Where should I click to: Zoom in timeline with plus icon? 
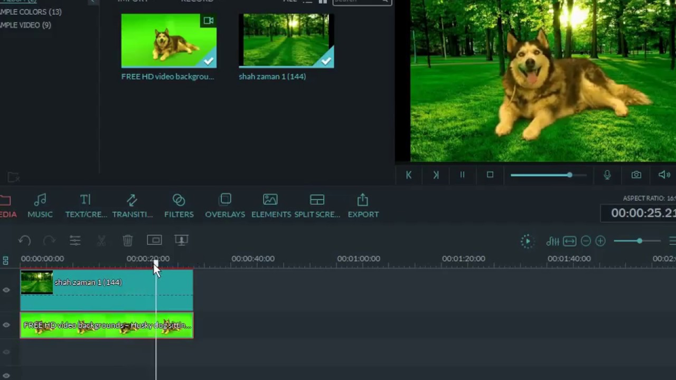[600, 241]
